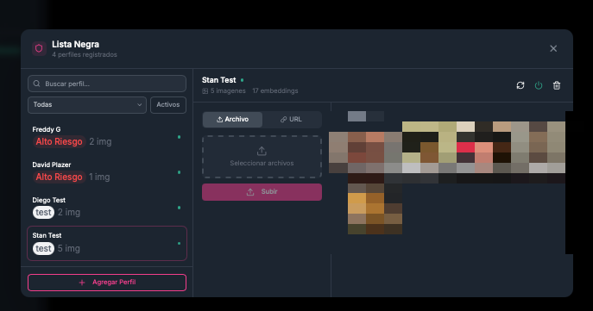Expand the dropdown chevron next to Todas
This screenshot has height=311, width=593.
click(x=139, y=105)
